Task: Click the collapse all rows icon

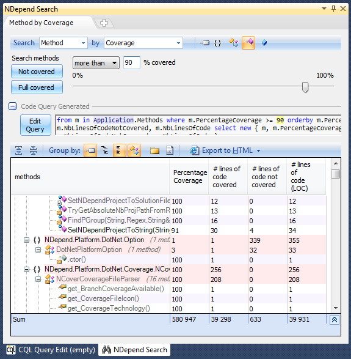Action: pos(33,150)
